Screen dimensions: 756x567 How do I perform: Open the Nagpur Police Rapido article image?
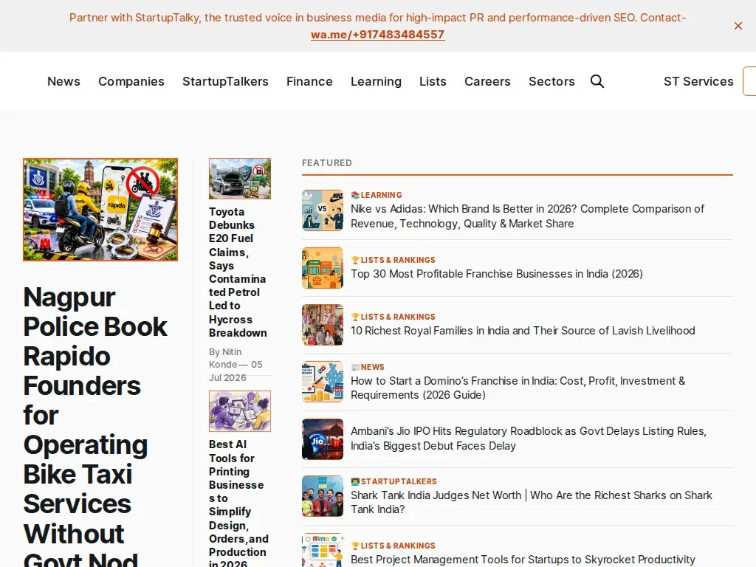[x=100, y=210]
